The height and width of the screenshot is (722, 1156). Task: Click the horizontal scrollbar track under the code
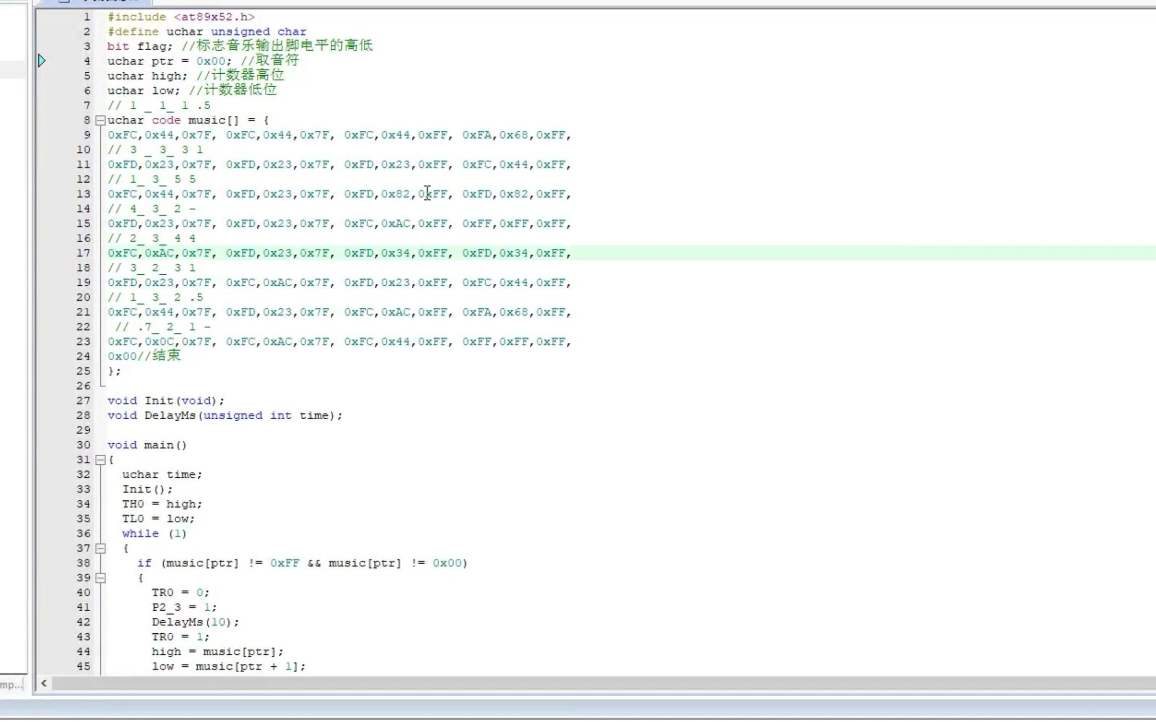point(604,683)
